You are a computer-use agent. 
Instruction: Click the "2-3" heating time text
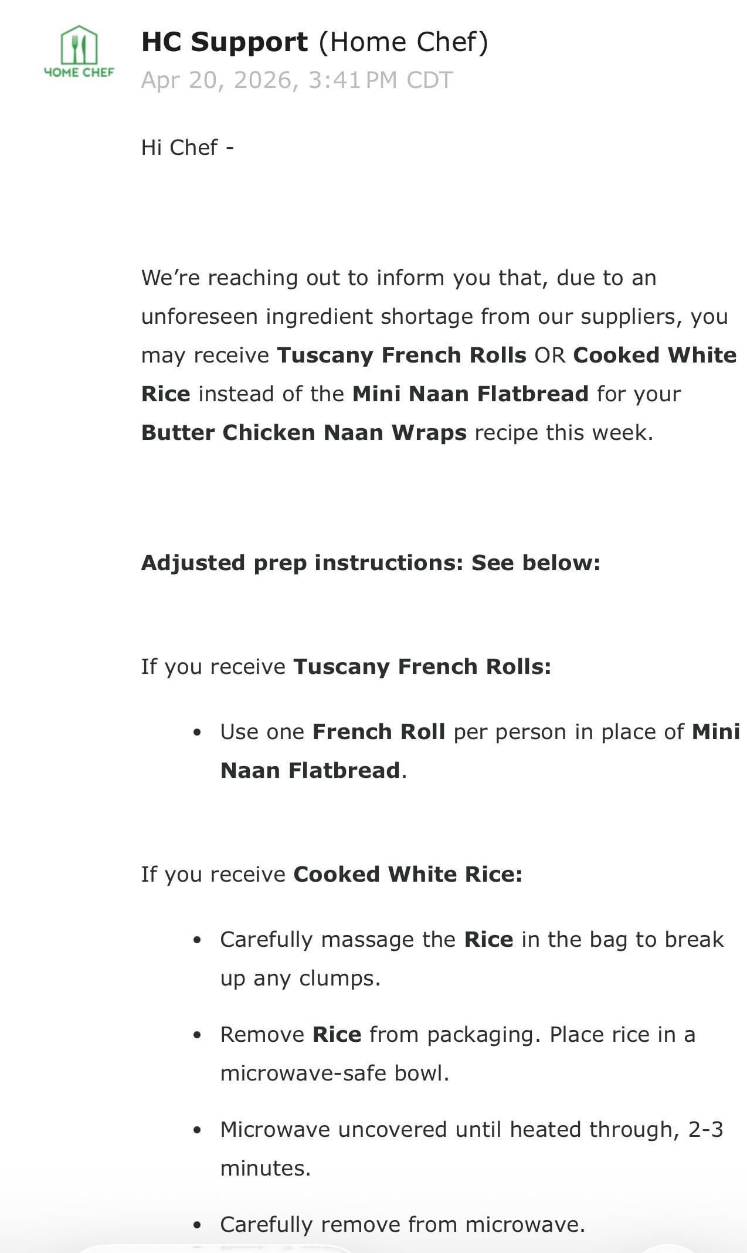pos(705,1129)
